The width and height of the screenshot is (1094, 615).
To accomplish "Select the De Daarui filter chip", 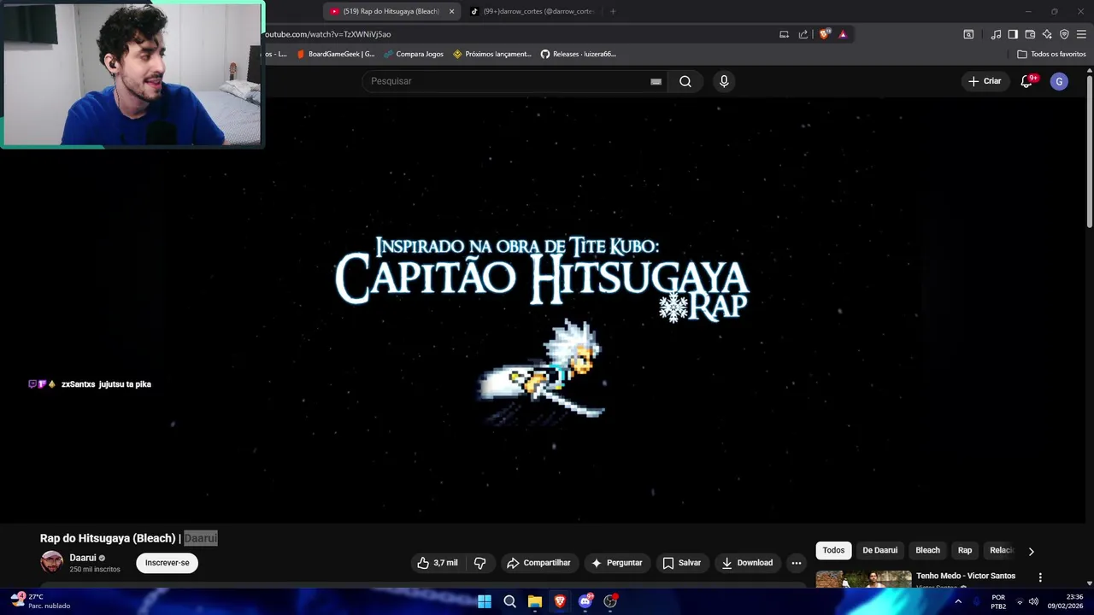I will tap(879, 551).
